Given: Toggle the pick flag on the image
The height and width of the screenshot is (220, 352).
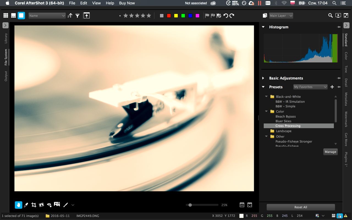Looking at the screenshot, I should [x=207, y=16].
